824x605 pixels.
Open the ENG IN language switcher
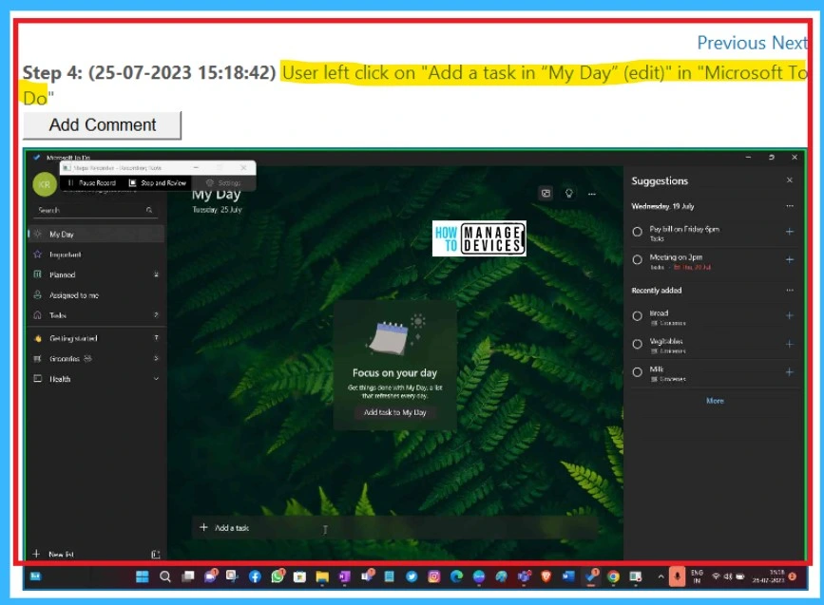point(697,577)
